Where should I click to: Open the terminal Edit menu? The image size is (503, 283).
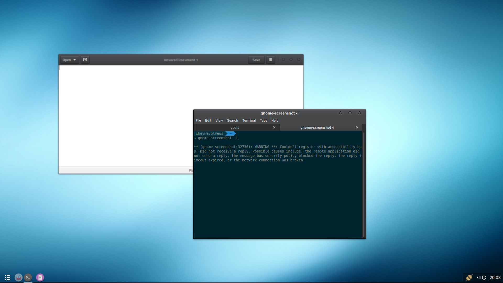208,121
